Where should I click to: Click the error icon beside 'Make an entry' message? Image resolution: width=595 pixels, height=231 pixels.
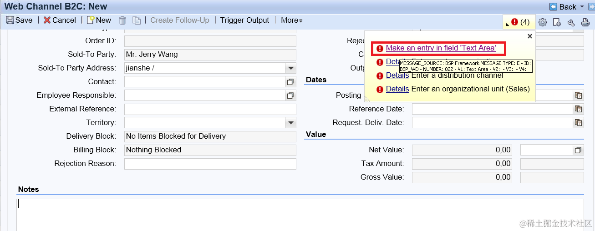pyautogui.click(x=380, y=48)
